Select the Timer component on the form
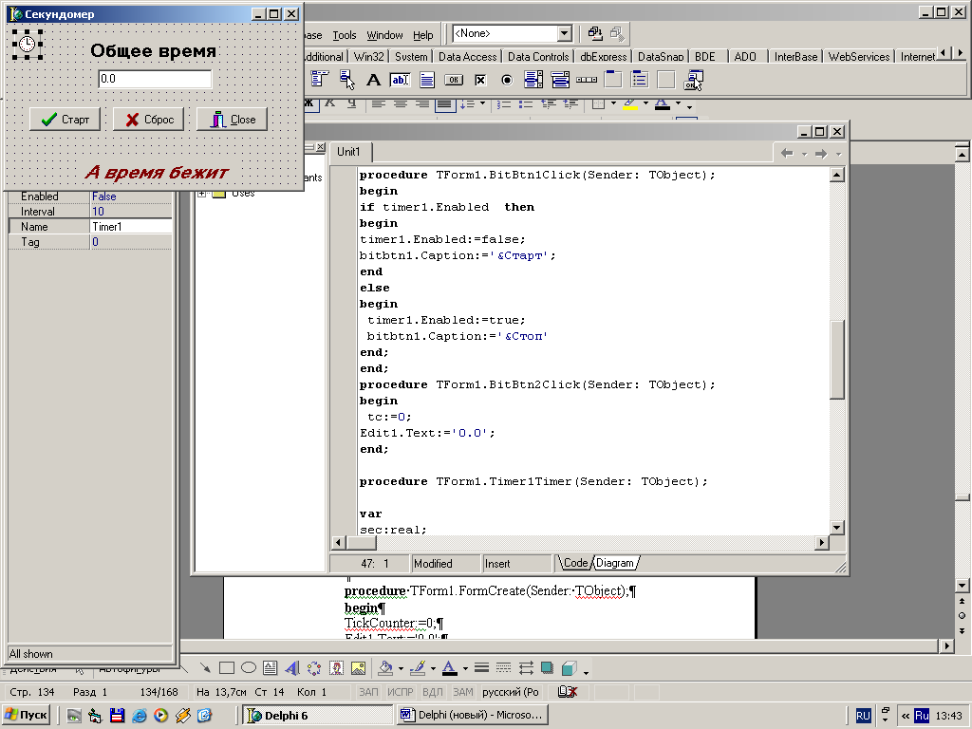972x729 pixels. (28, 44)
